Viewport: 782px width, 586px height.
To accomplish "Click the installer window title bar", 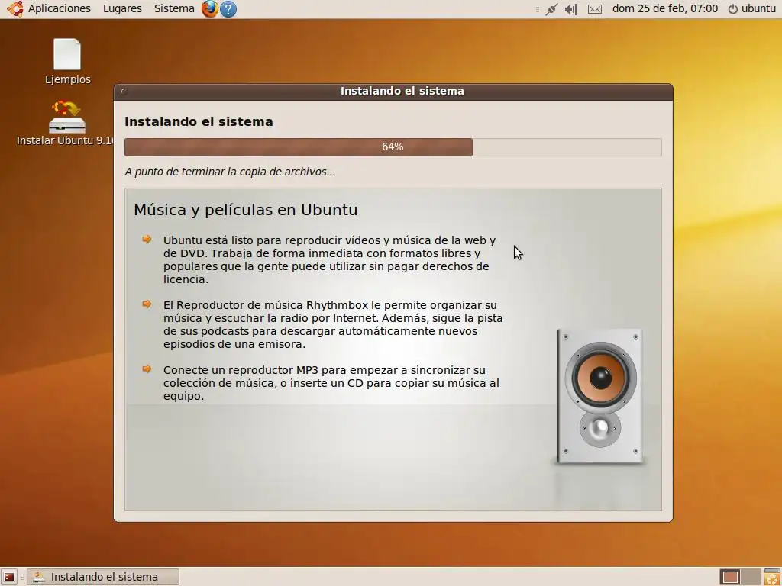I will pos(393,92).
